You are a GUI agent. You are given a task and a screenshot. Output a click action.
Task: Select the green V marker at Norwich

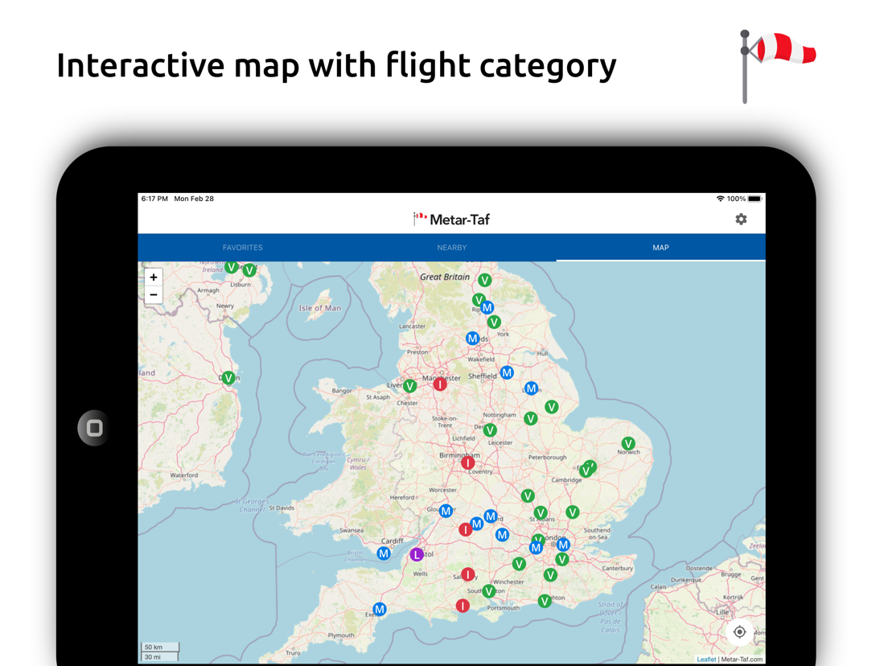click(628, 443)
